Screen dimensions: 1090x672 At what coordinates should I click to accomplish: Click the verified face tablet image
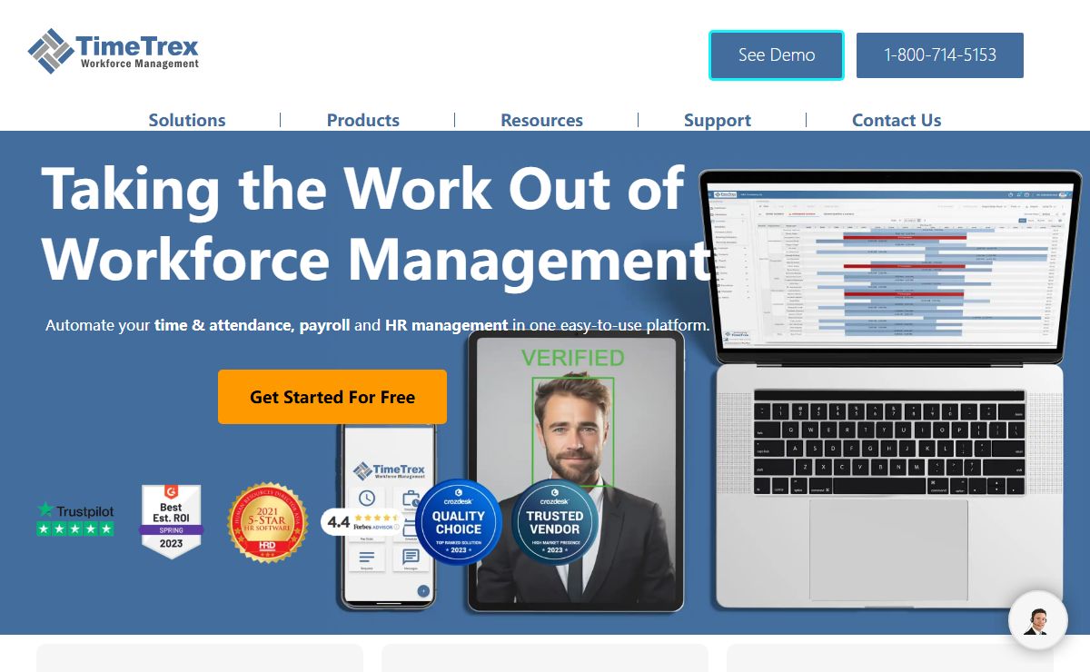[574, 471]
